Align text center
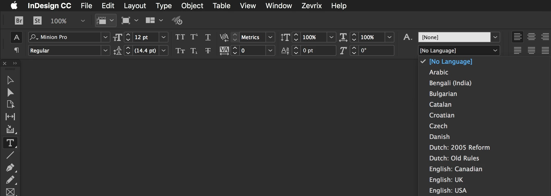The height and width of the screenshot is (196, 551). [x=531, y=37]
